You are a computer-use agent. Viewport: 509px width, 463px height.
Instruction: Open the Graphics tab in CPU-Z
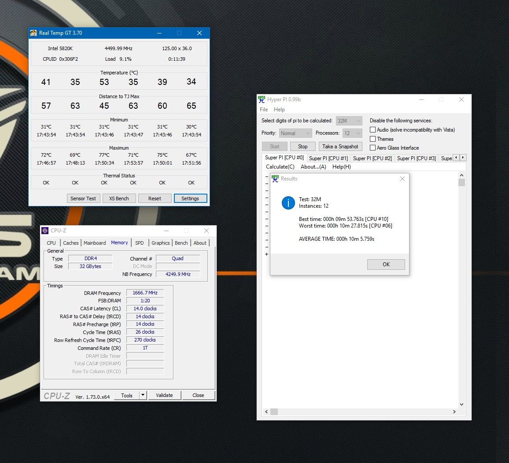point(160,243)
